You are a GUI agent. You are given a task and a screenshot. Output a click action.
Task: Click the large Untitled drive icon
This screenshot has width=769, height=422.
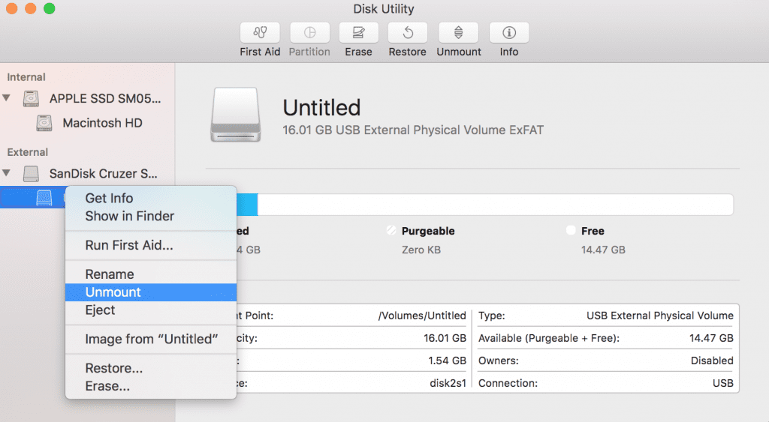tap(236, 115)
